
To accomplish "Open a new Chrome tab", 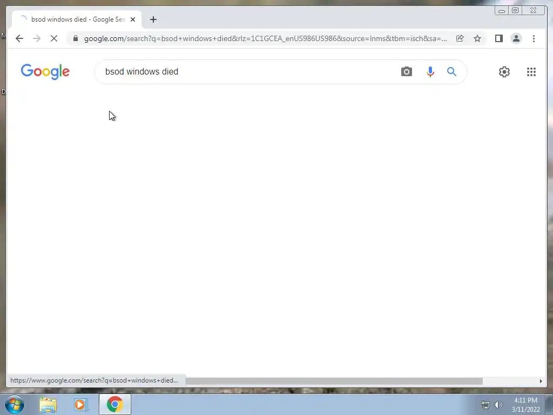I will coord(153,19).
